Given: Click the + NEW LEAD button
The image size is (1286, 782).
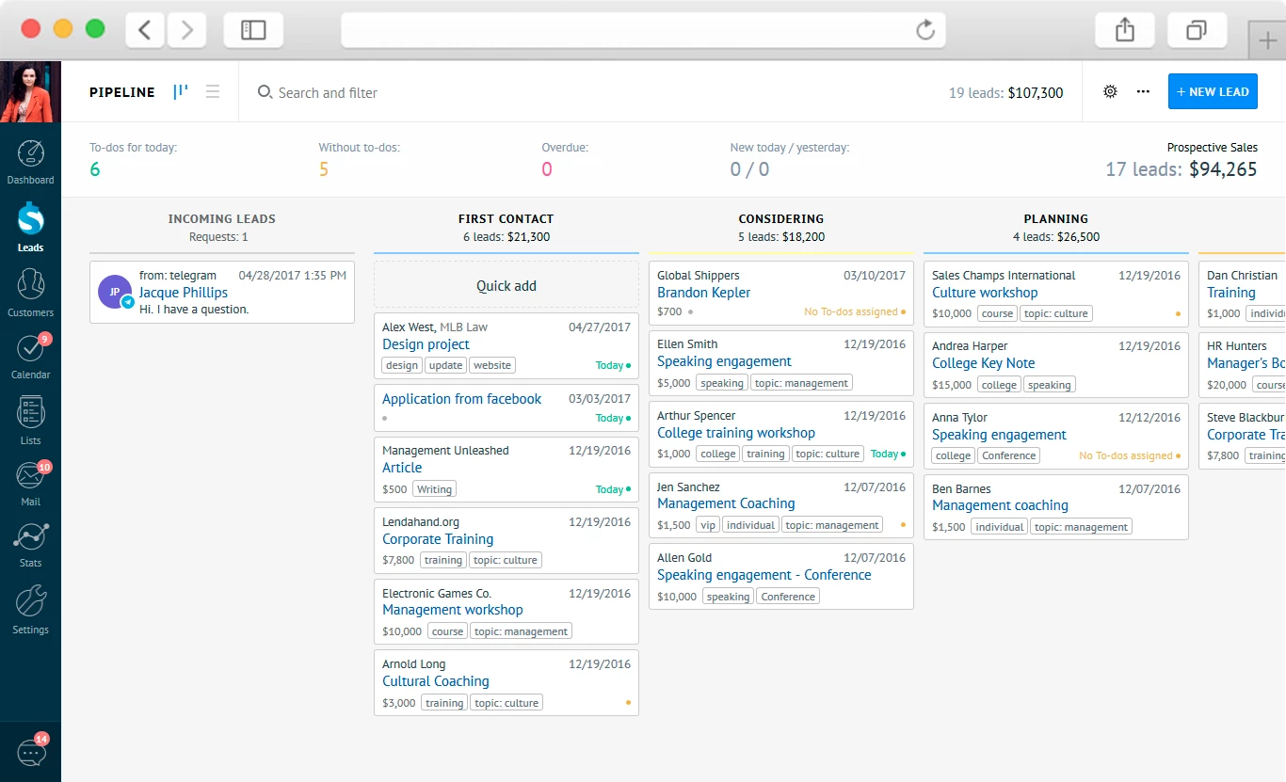Looking at the screenshot, I should pos(1213,92).
